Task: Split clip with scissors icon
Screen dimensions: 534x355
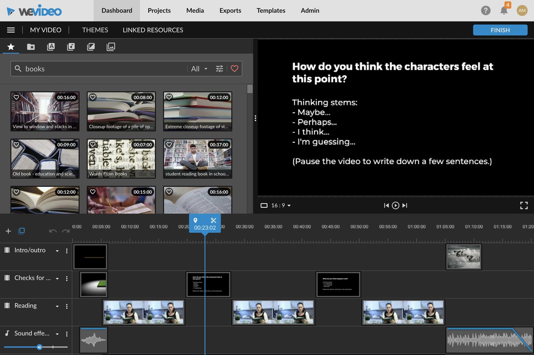Action: [214, 220]
